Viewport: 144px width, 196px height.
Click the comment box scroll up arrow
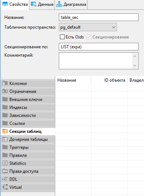coord(135,56)
